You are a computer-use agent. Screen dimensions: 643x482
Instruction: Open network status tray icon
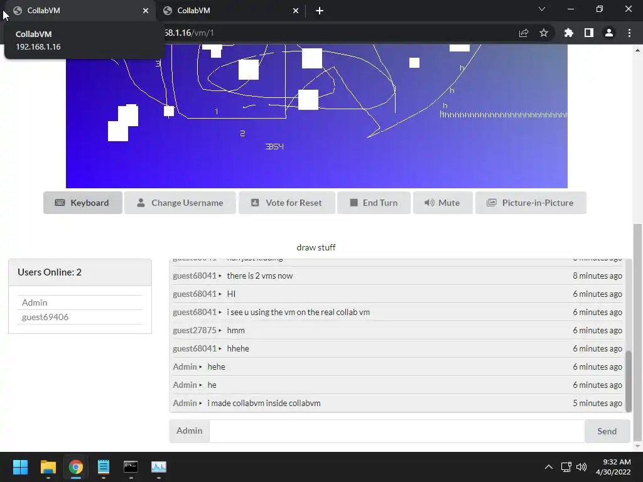566,467
